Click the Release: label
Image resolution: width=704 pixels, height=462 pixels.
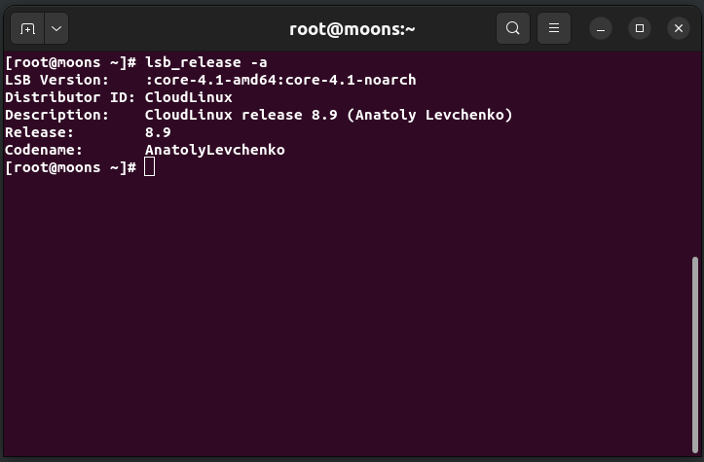coord(40,132)
